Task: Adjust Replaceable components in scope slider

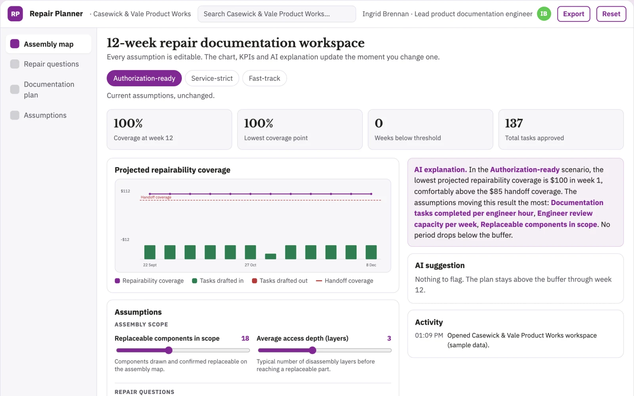Action: [x=169, y=350]
